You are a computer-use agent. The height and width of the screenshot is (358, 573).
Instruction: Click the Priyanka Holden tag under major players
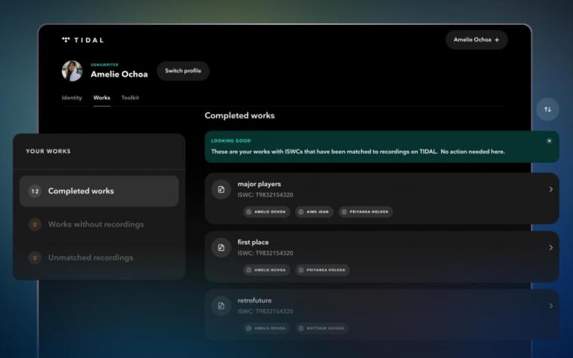click(x=366, y=212)
